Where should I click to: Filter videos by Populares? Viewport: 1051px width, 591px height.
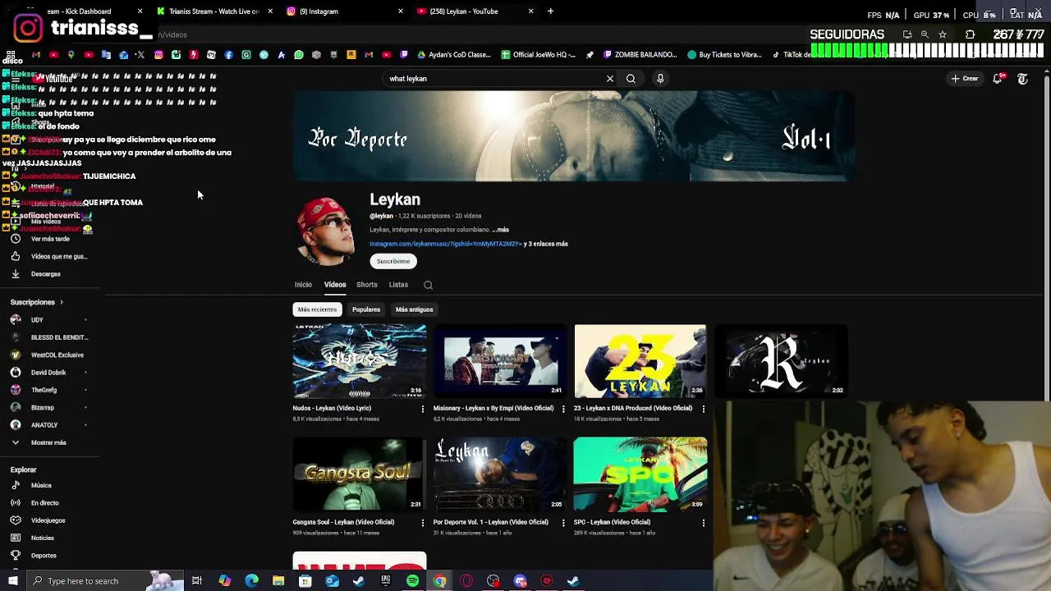(366, 309)
